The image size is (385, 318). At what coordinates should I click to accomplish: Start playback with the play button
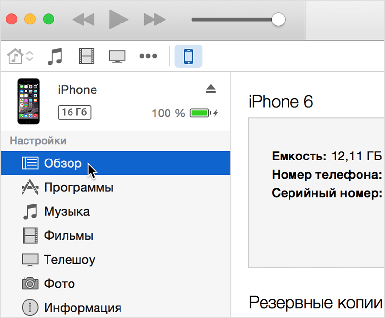119,20
